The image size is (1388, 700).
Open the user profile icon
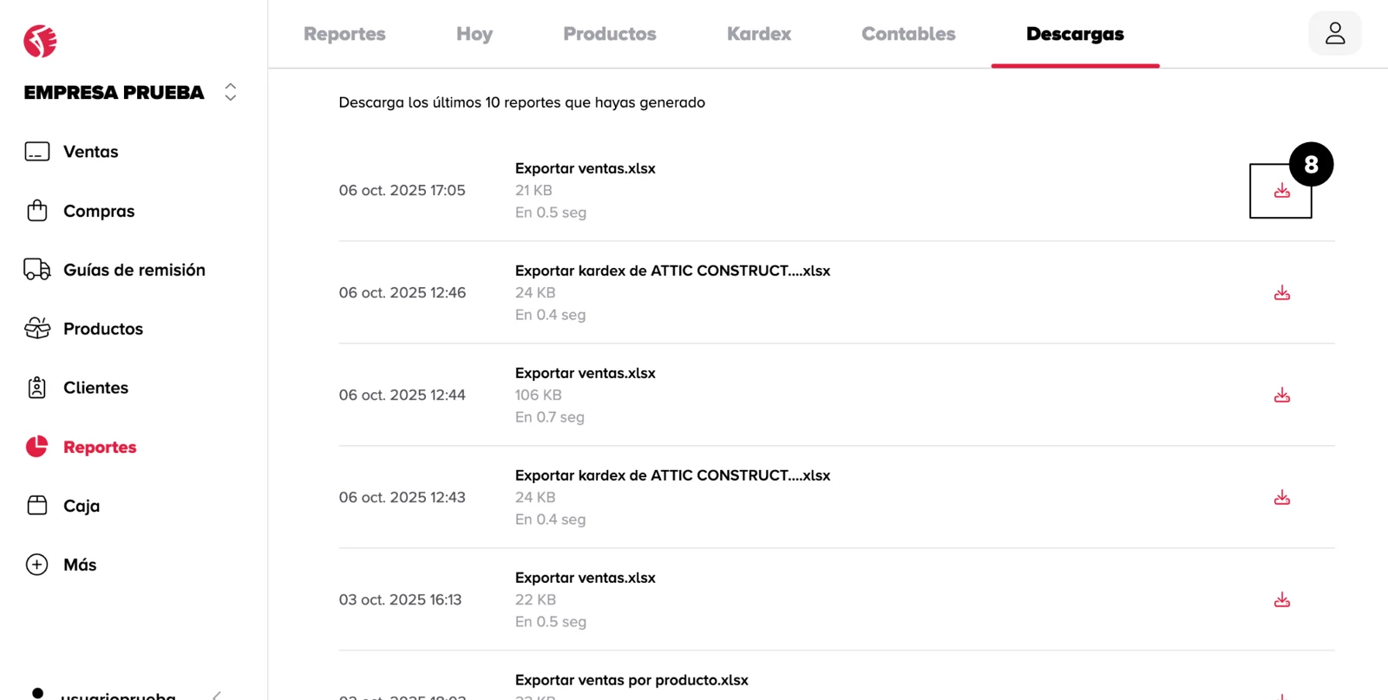(1334, 34)
